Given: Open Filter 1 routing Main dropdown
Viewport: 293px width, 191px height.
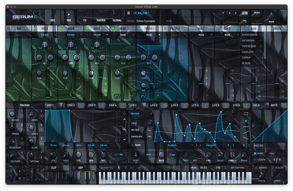Looking at the screenshot, I should coord(149,35).
